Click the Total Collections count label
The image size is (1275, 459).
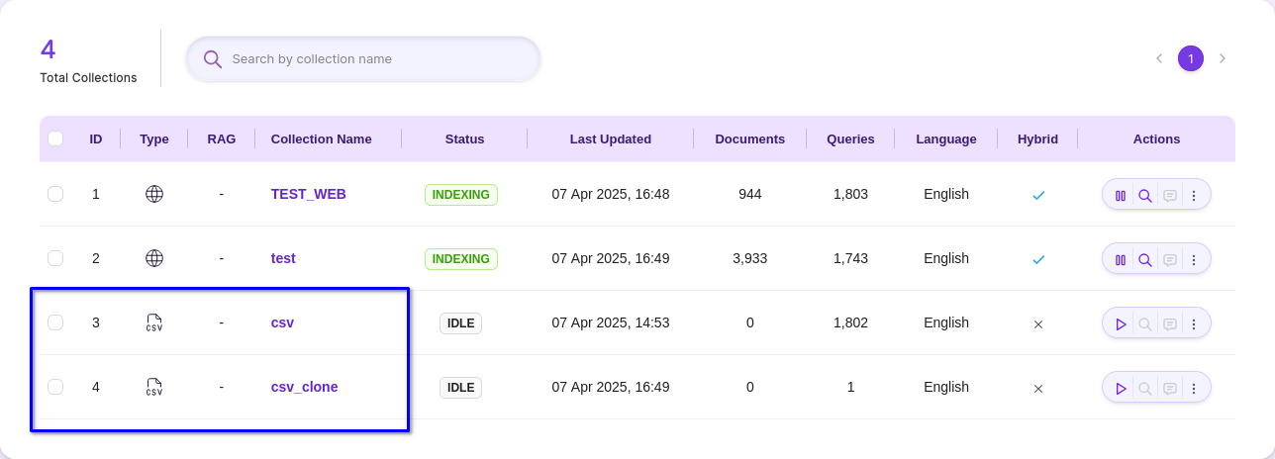tap(88, 78)
